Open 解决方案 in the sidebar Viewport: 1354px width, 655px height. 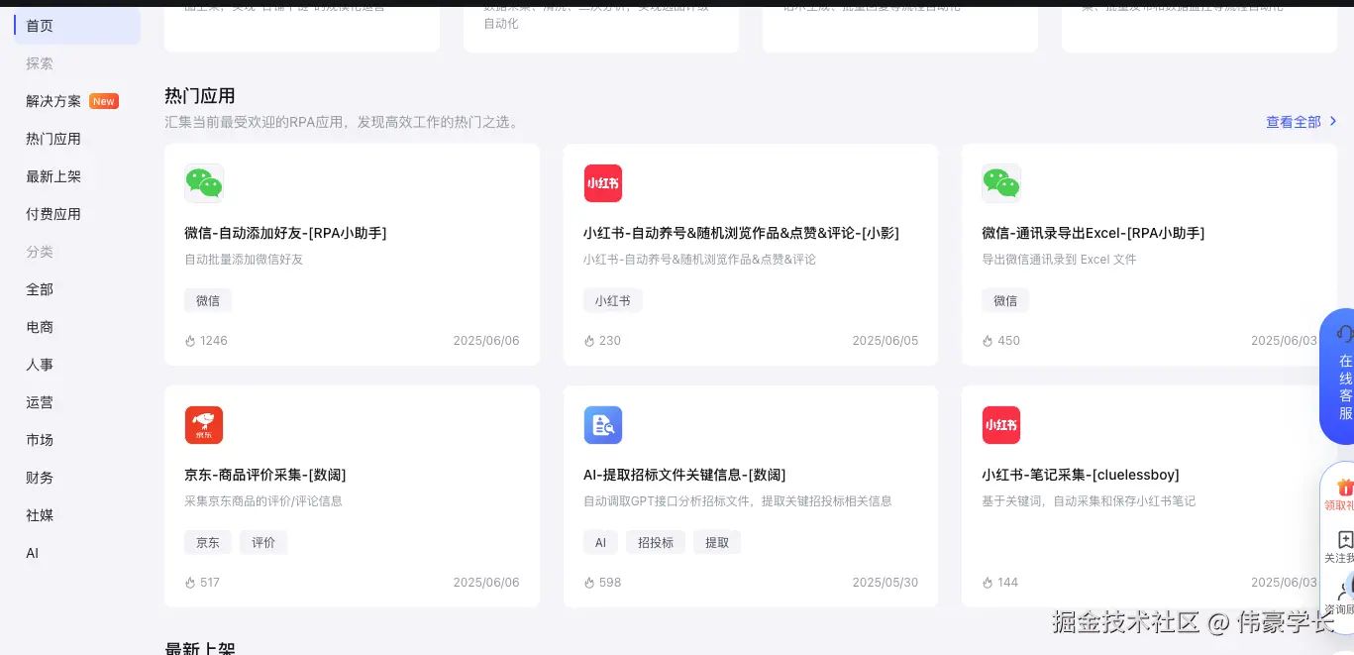pyautogui.click(x=53, y=101)
